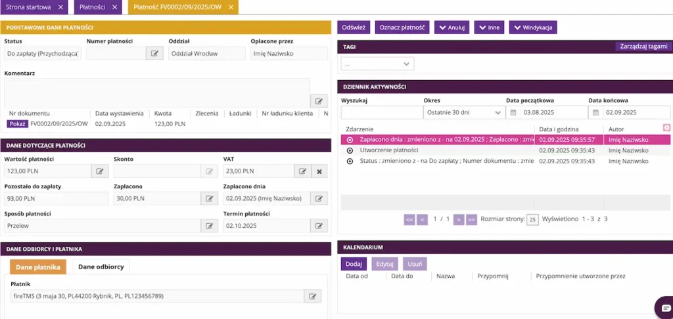Sort by the Zdarzenie column header

pos(360,129)
